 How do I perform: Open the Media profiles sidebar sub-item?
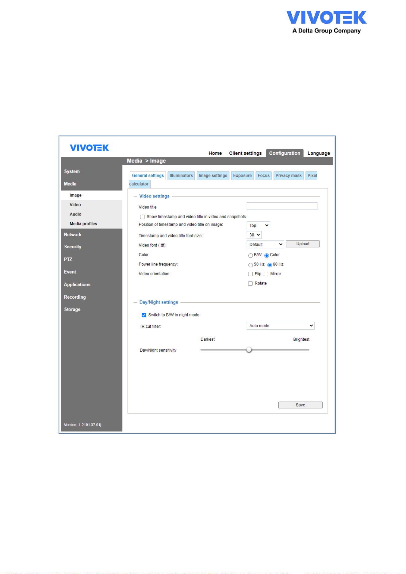click(92, 224)
